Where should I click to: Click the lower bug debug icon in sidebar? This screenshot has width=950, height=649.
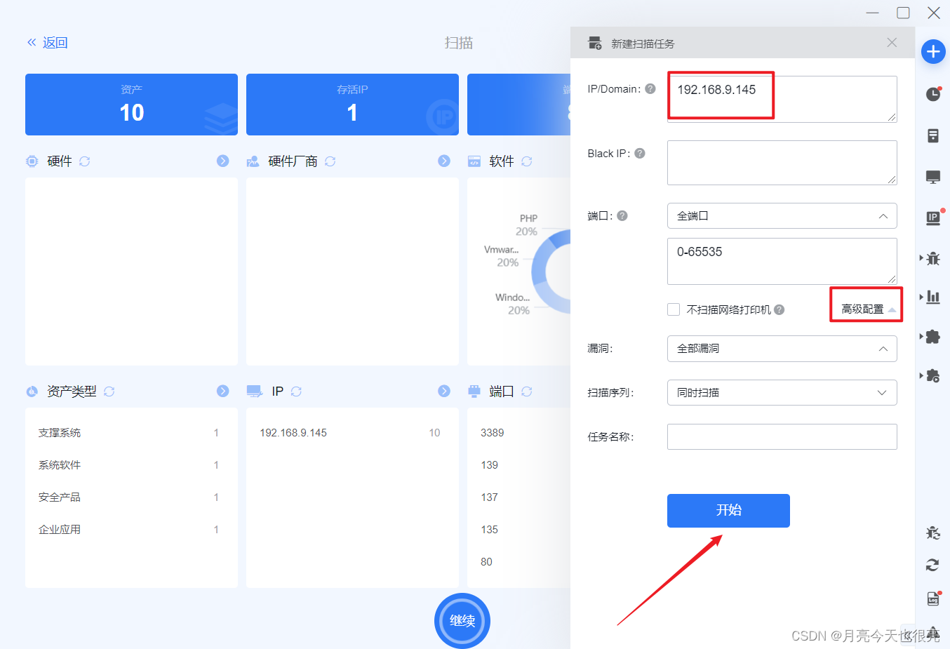[933, 533]
